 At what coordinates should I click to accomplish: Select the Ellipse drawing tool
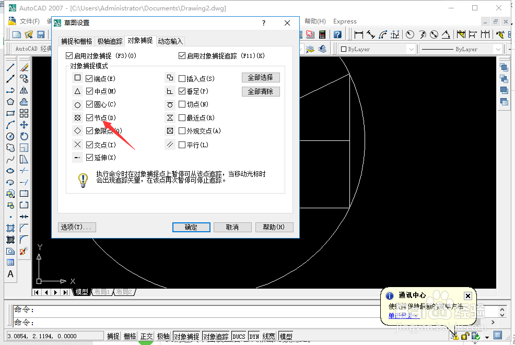point(10,171)
